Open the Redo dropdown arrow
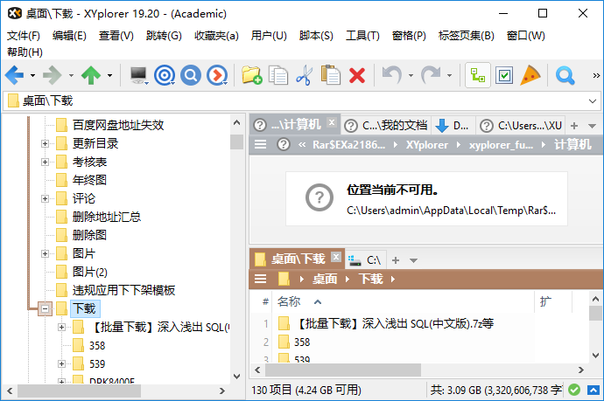The height and width of the screenshot is (401, 604). pyautogui.click(x=449, y=75)
